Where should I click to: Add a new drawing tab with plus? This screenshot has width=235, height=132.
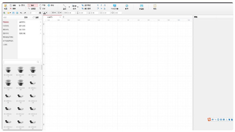pos(63,17)
